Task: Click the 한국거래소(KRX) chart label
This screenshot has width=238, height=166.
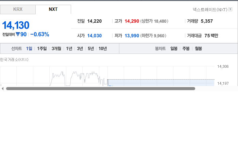Action: (14, 60)
